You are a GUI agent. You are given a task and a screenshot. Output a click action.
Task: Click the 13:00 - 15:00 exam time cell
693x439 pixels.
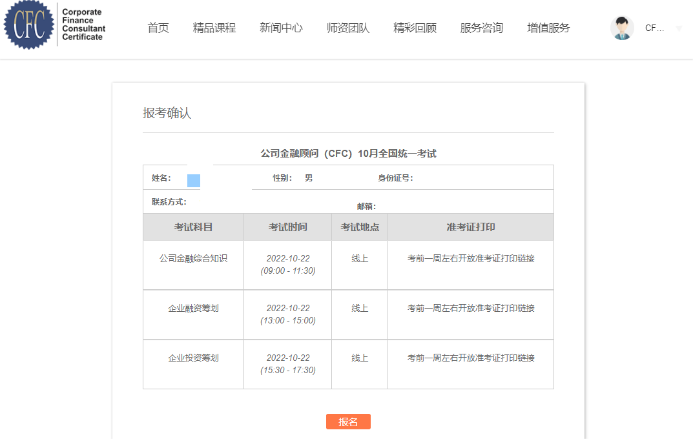tap(287, 314)
